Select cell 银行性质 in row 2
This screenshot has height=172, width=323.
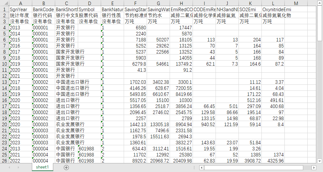point(113,15)
